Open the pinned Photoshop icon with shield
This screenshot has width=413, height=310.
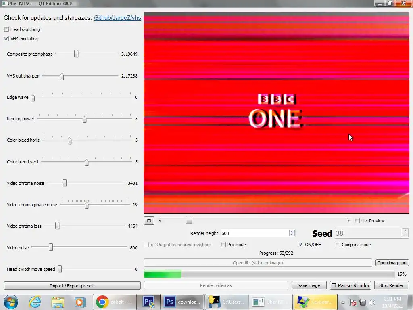pos(149,302)
